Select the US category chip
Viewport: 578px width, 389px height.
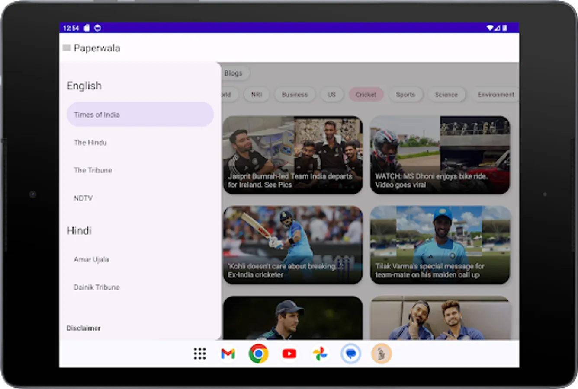(x=332, y=94)
